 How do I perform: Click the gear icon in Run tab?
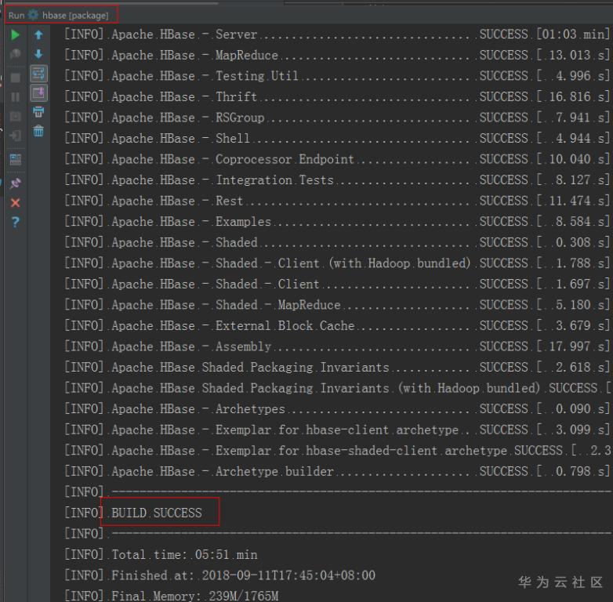pyautogui.click(x=33, y=15)
